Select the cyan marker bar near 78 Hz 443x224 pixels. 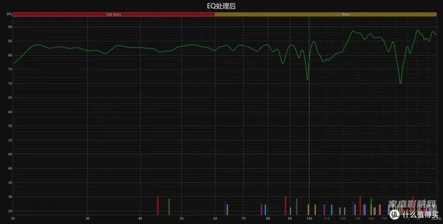tap(265, 210)
